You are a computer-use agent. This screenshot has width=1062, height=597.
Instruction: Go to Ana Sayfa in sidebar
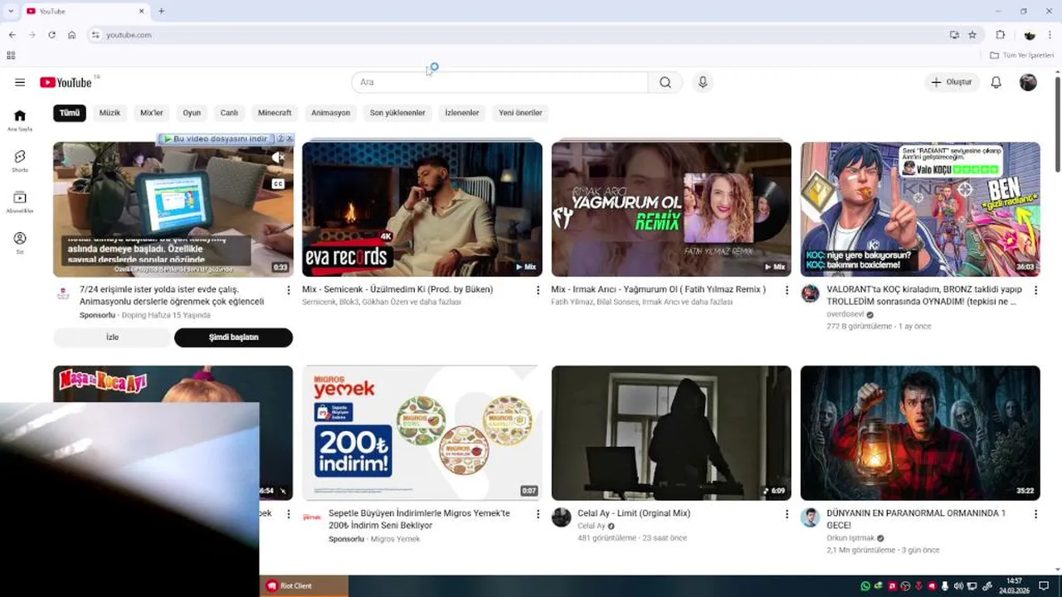(20, 120)
